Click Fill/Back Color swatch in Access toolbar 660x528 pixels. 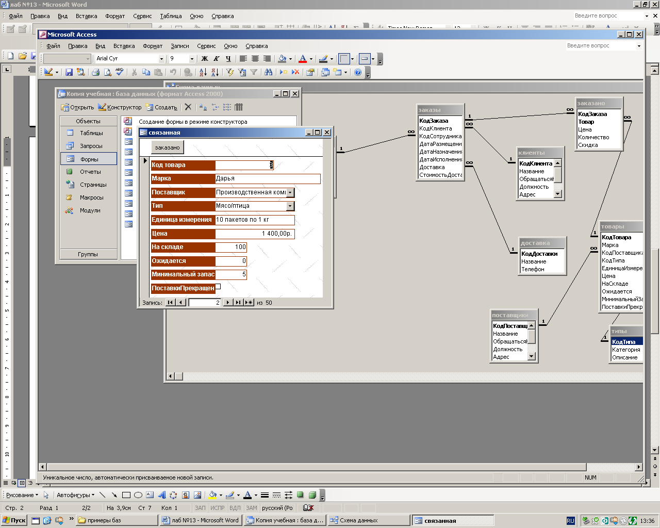[282, 59]
